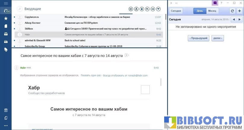Toggle unread dot on Skillbox message
This screenshot has height=130, width=244.
pos(14,29)
